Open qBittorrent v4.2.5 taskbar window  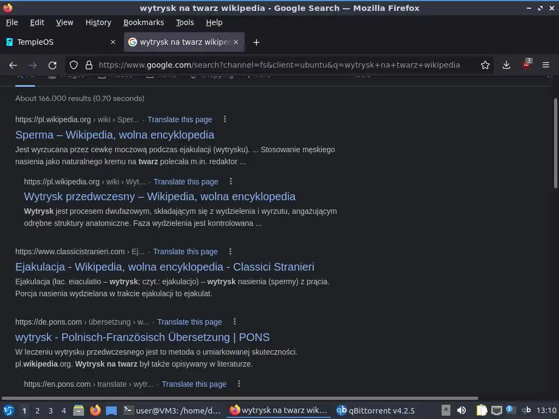pos(376,410)
